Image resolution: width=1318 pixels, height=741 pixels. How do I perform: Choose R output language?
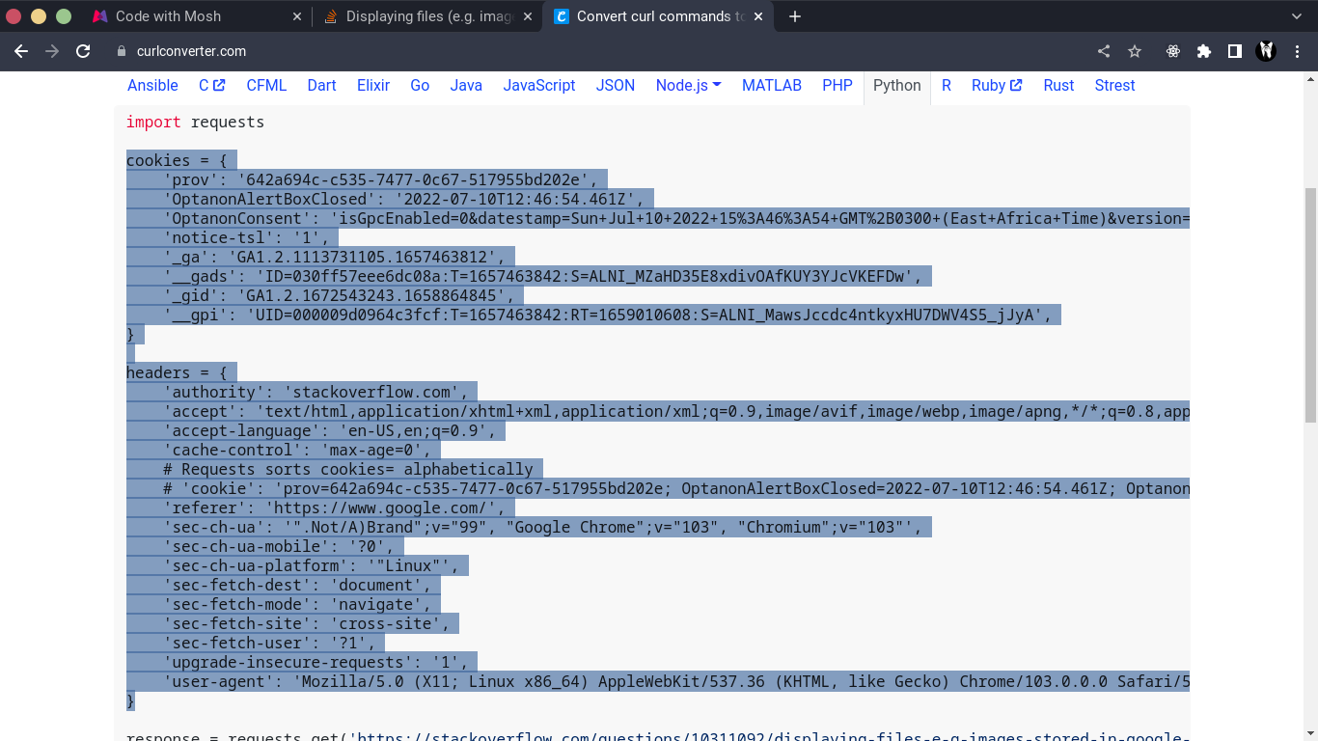[947, 85]
